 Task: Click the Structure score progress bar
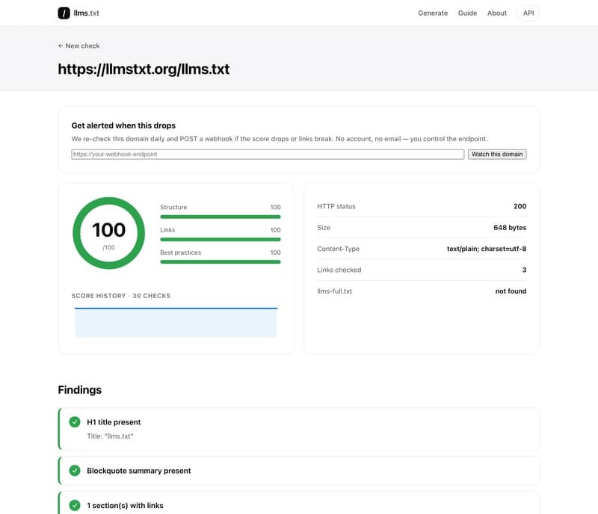221,217
